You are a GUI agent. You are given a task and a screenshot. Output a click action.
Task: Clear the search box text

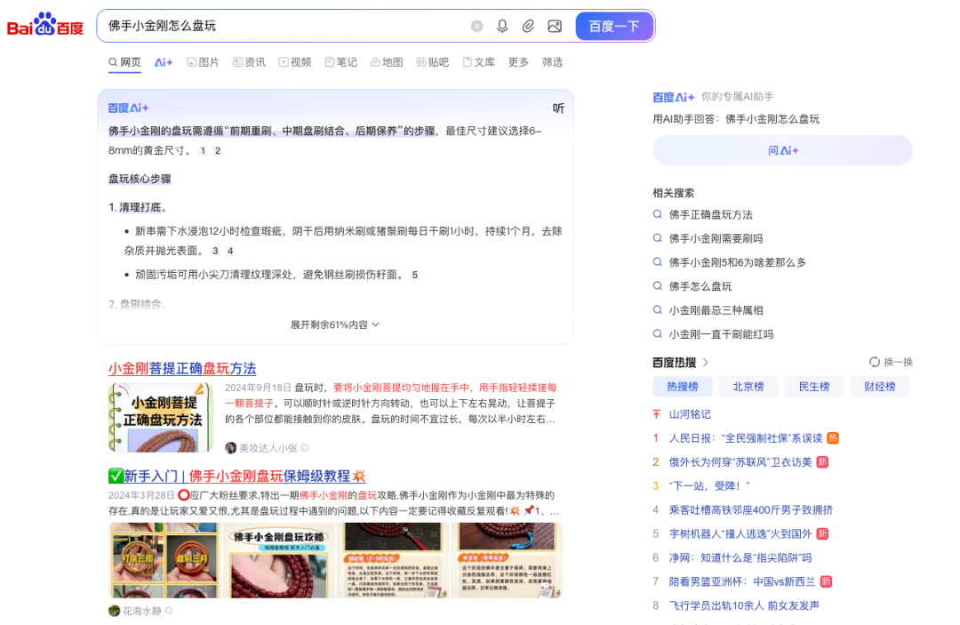477,26
